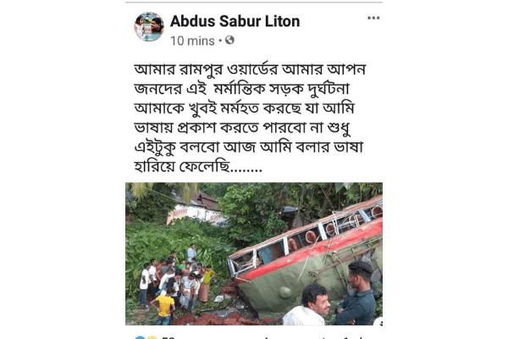This screenshot has height=339, width=508.
Task: Click the globe public privacy icon
Action: [229, 40]
